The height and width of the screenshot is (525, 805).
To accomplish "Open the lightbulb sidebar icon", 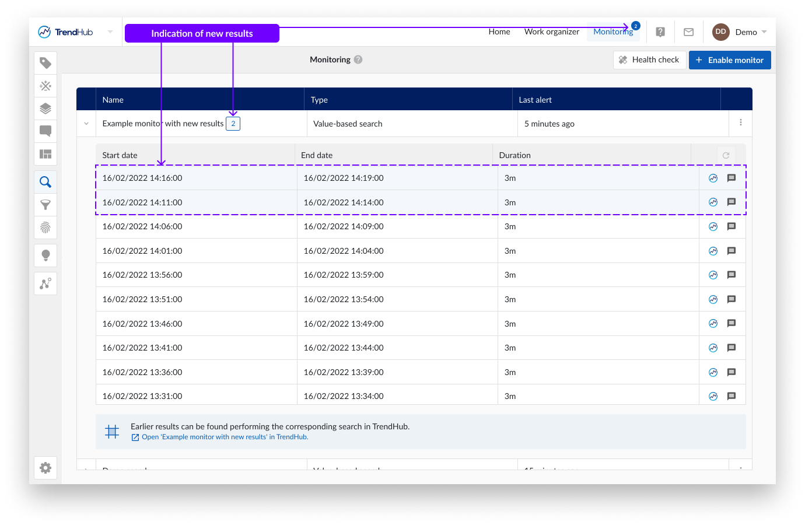I will (45, 256).
